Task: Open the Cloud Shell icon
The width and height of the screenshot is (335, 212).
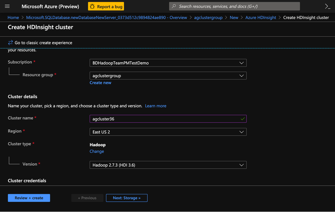Action: pyautogui.click(x=328, y=6)
